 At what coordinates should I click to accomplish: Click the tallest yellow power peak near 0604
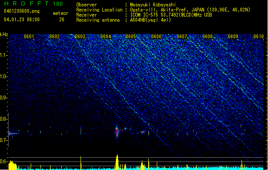[117, 162]
